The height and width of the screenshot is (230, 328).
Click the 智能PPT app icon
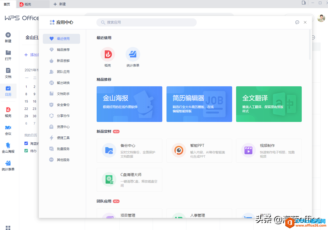[179, 150]
